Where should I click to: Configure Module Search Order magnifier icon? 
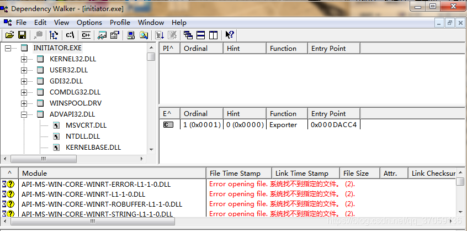coord(144,35)
